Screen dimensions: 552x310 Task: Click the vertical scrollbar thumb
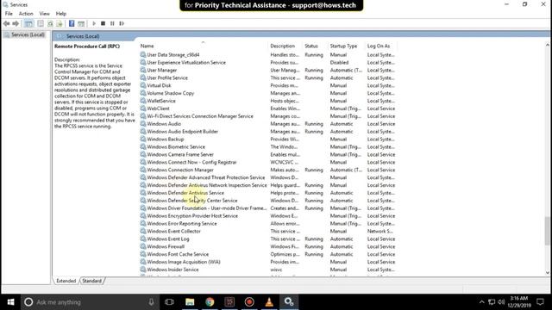coord(547,231)
